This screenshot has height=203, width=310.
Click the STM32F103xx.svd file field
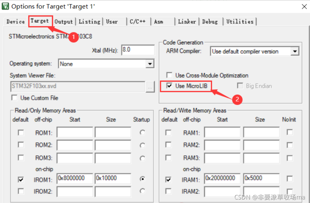pyautogui.click(x=78, y=86)
